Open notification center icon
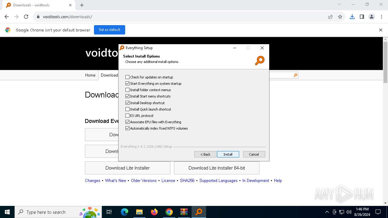 pos(378,212)
